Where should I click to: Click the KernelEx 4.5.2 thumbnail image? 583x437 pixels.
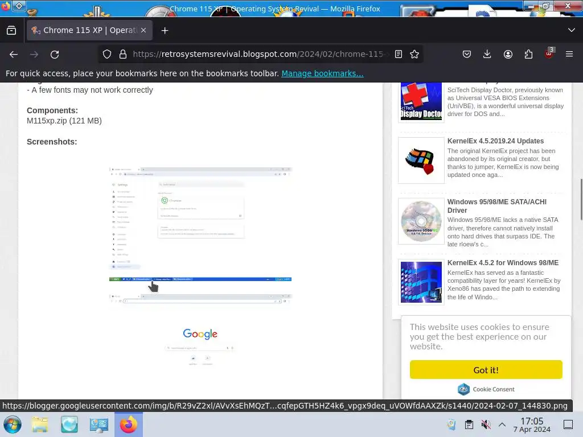pos(421,282)
